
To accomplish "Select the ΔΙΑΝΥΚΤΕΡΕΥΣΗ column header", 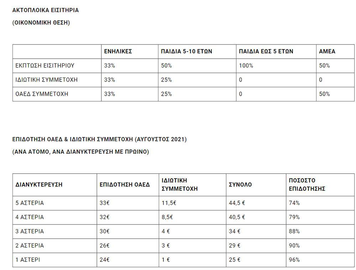I will [39, 185].
